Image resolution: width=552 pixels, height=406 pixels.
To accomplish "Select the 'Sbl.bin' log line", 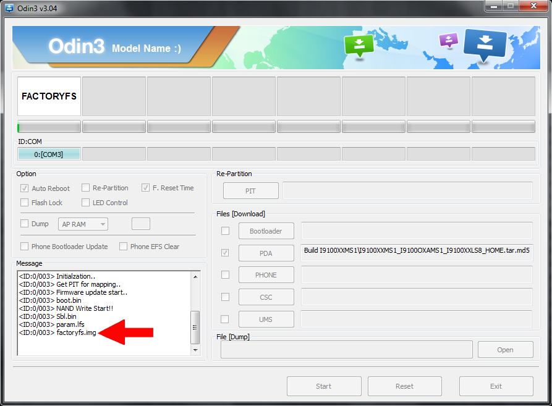I will pyautogui.click(x=48, y=316).
